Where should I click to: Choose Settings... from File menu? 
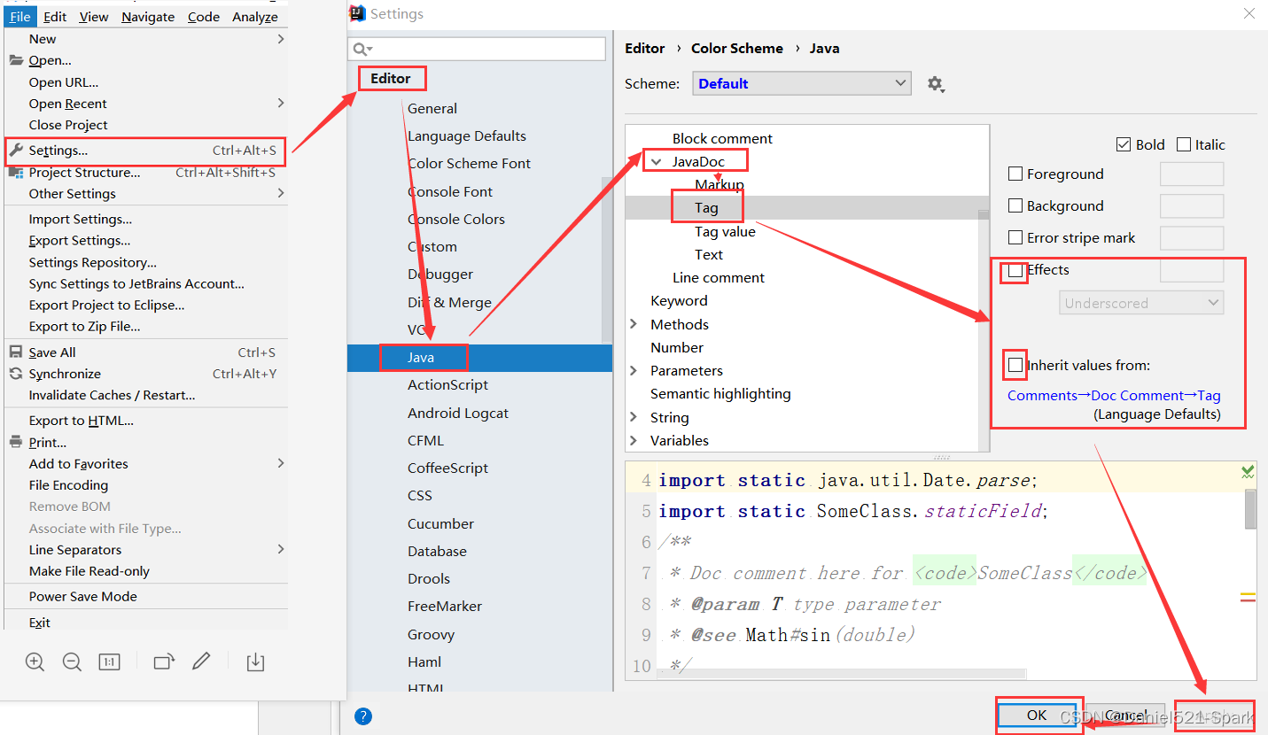(x=145, y=151)
